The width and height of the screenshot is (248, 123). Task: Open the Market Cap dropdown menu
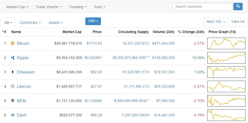(x=17, y=7)
